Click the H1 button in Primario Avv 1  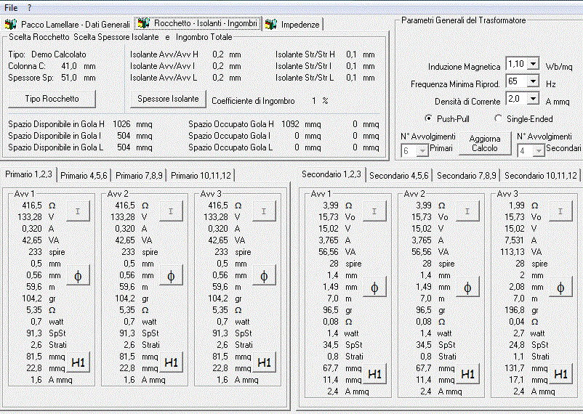[78, 362]
